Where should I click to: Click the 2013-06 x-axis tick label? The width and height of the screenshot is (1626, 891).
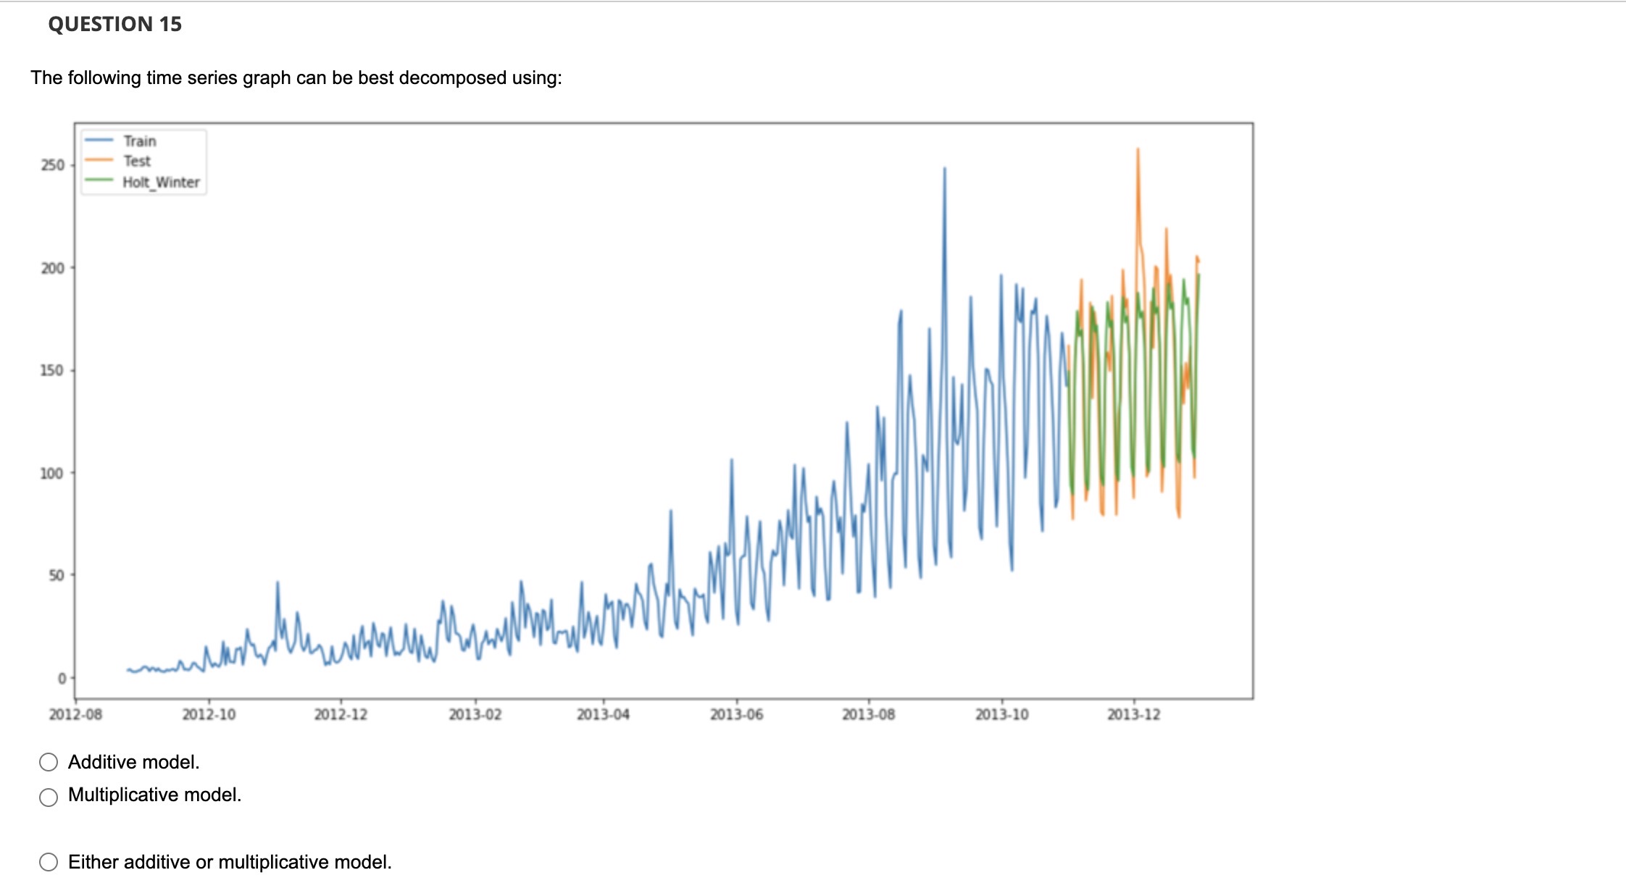(x=736, y=714)
